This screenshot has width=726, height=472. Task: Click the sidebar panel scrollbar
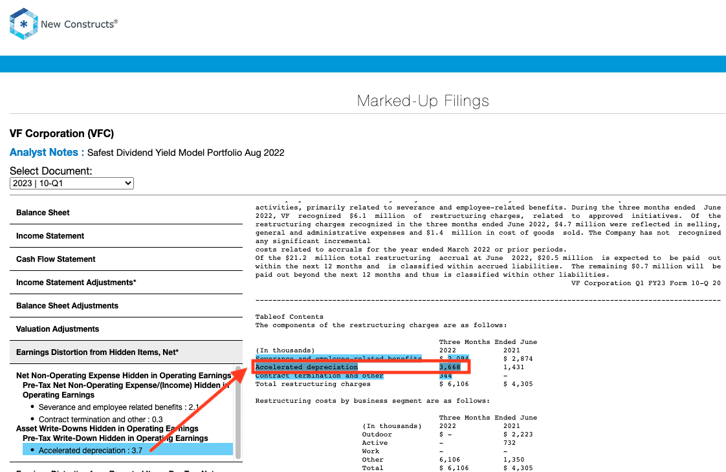pyautogui.click(x=238, y=413)
